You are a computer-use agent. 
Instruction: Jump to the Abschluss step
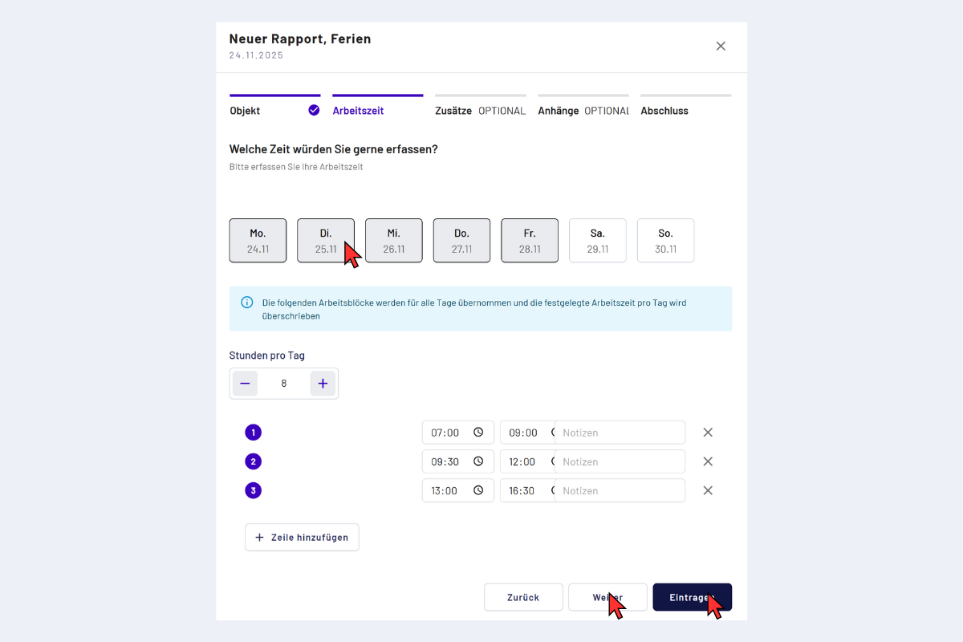pyautogui.click(x=664, y=111)
